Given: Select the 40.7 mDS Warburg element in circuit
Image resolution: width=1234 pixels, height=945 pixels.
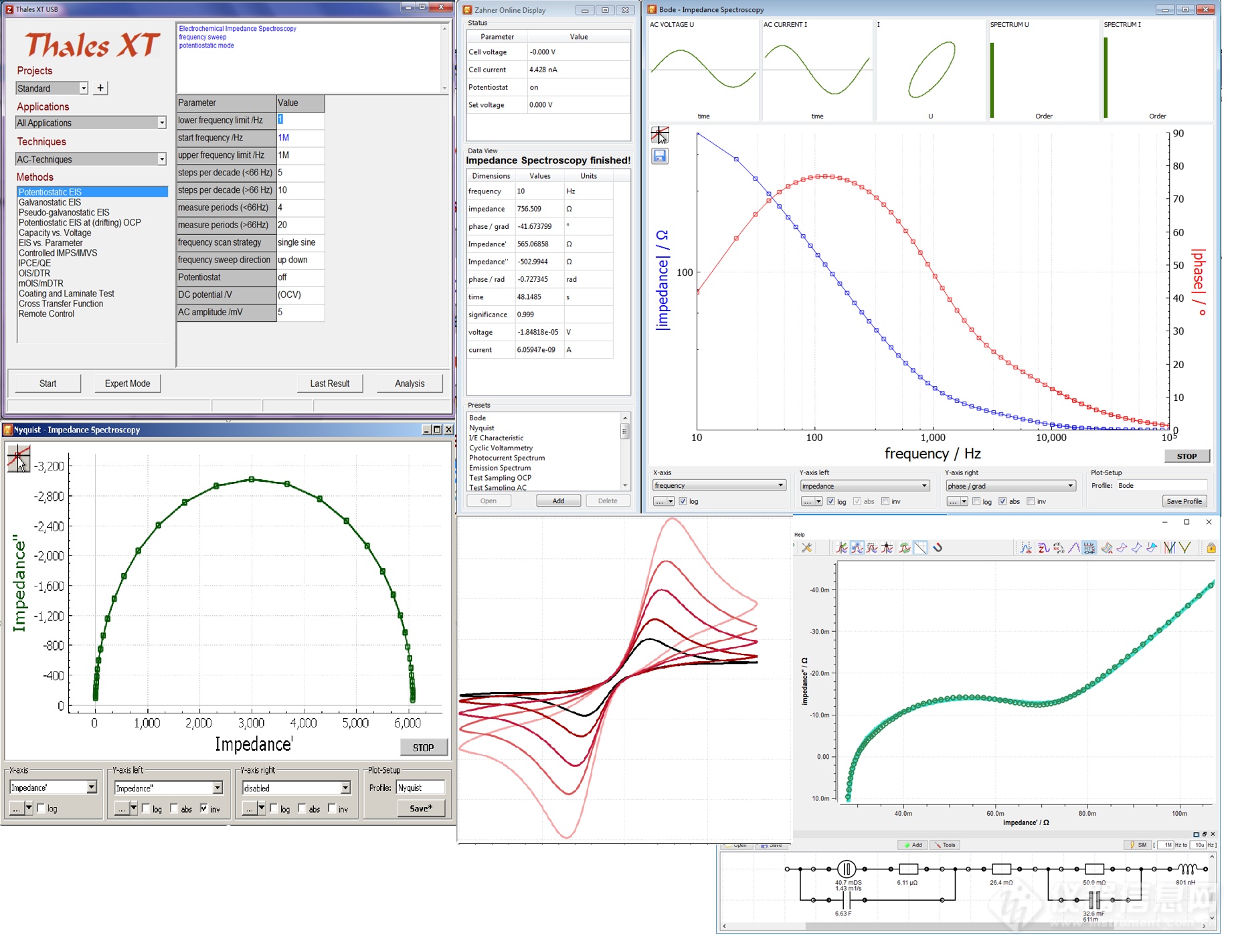Looking at the screenshot, I should [847, 869].
